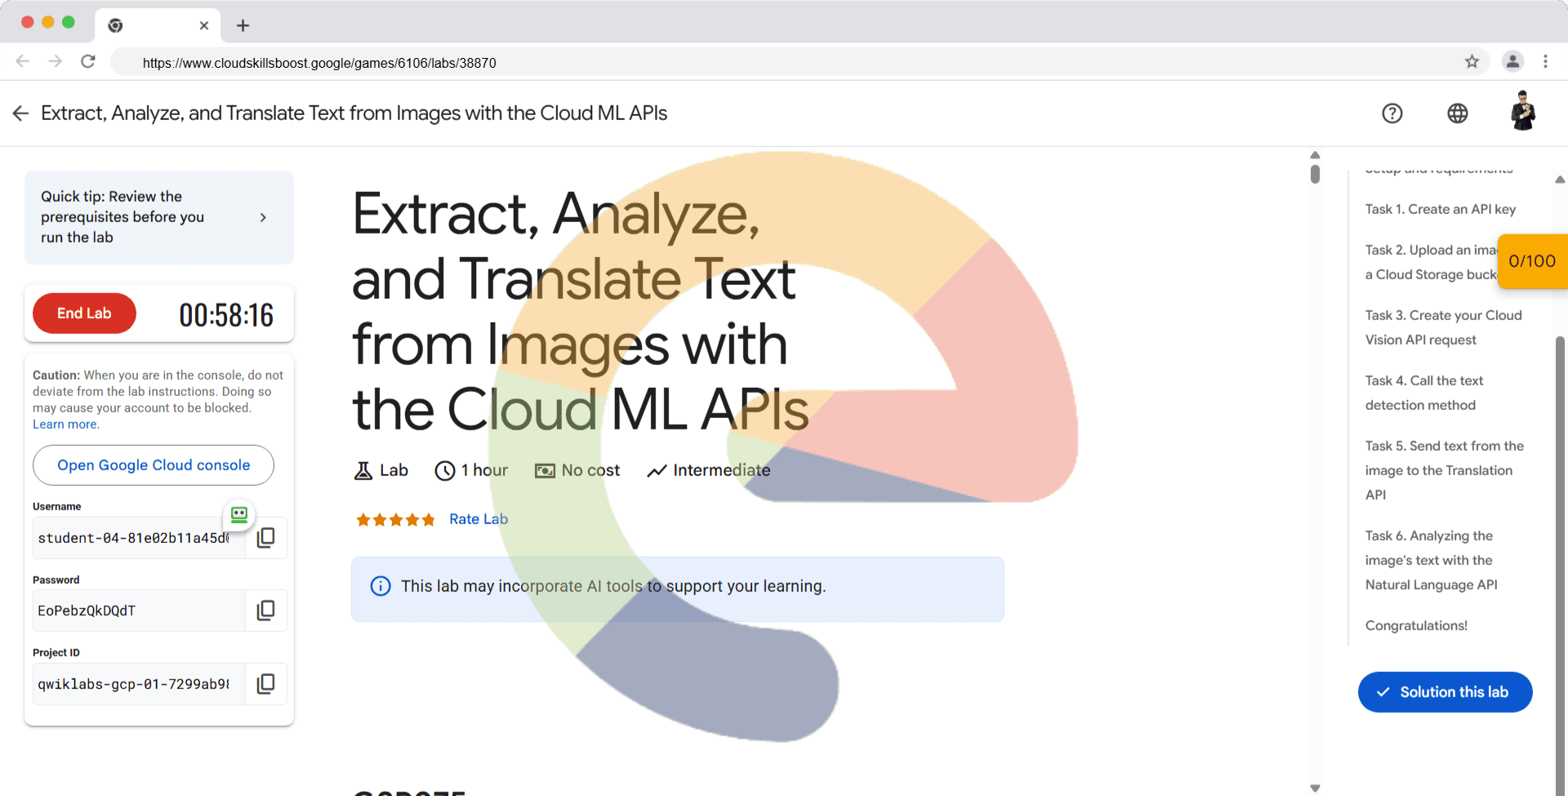Click the Rate Lab link

tap(479, 519)
